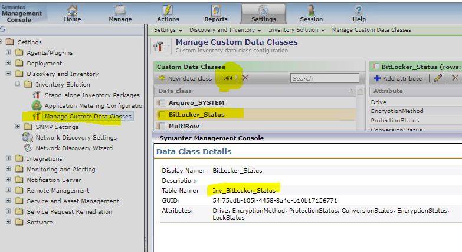The height and width of the screenshot is (252, 462).
Task: Click the Network Discovery Wizard icon
Action: [28, 148]
